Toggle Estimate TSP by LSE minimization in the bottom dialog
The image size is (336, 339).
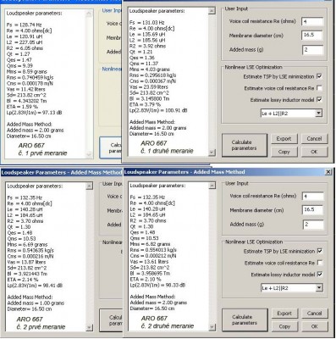pyautogui.click(x=320, y=251)
